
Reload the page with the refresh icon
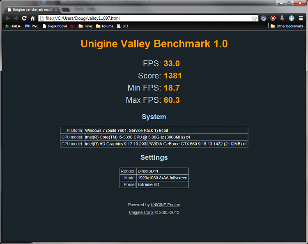[24, 18]
